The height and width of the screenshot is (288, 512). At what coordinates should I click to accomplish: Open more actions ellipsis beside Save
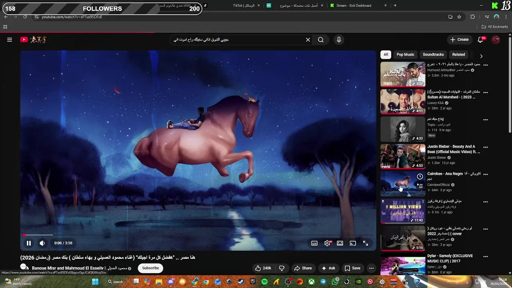coord(372,268)
